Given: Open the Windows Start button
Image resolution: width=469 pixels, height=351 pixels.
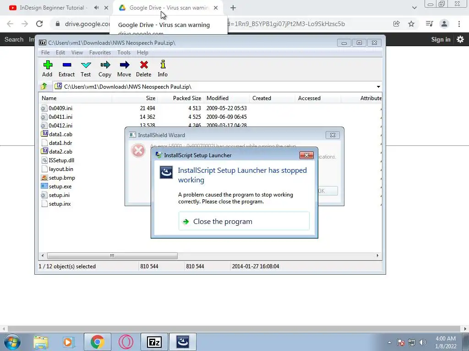Looking at the screenshot, I should 12,342.
